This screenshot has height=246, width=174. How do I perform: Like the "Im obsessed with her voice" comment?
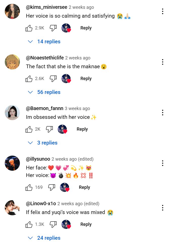coord(29,129)
